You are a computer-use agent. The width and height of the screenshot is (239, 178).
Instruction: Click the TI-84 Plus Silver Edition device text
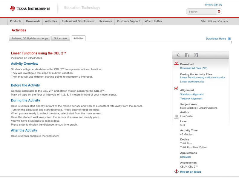[194, 147]
